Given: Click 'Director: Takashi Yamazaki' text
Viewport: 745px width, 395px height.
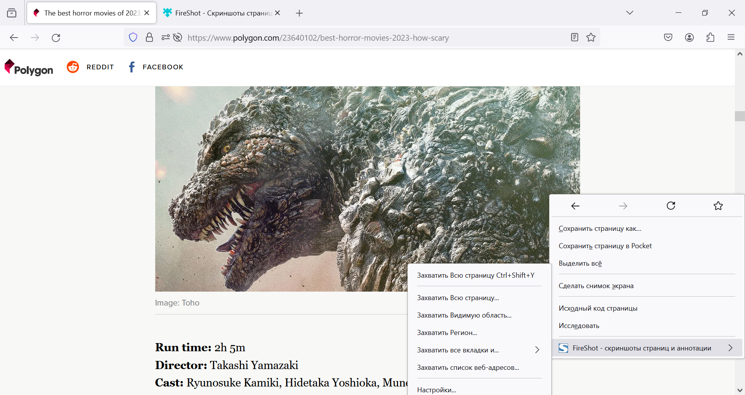Looking at the screenshot, I should coord(227,365).
